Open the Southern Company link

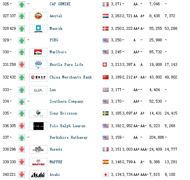pos(66,101)
